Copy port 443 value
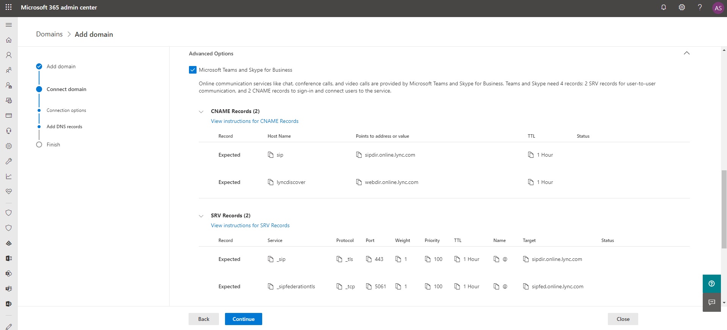Viewport: 727px width, 330px height. click(369, 259)
